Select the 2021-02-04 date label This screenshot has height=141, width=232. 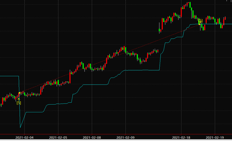click(24, 138)
